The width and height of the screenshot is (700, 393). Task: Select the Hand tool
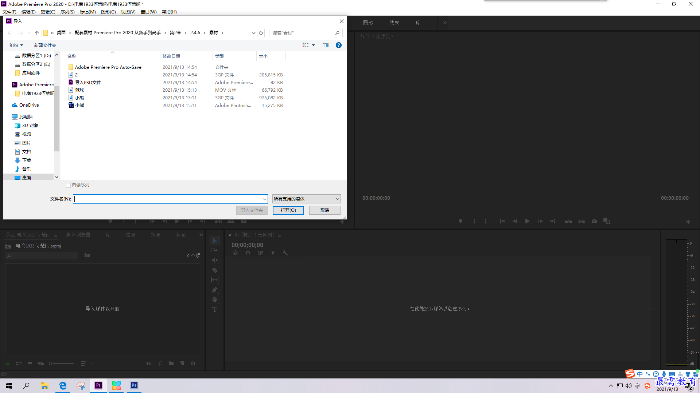coord(215,299)
